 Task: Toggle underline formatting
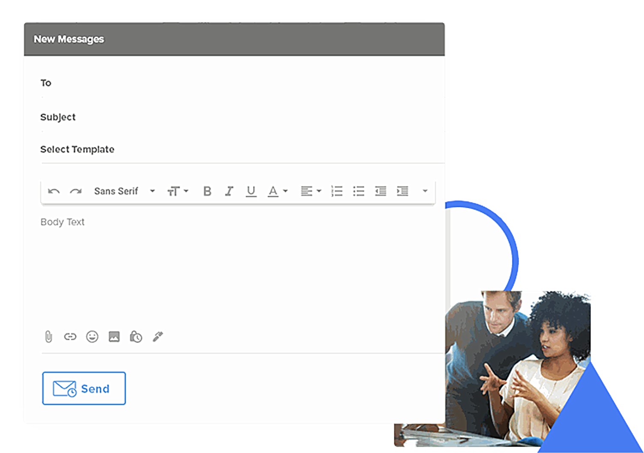(x=251, y=191)
